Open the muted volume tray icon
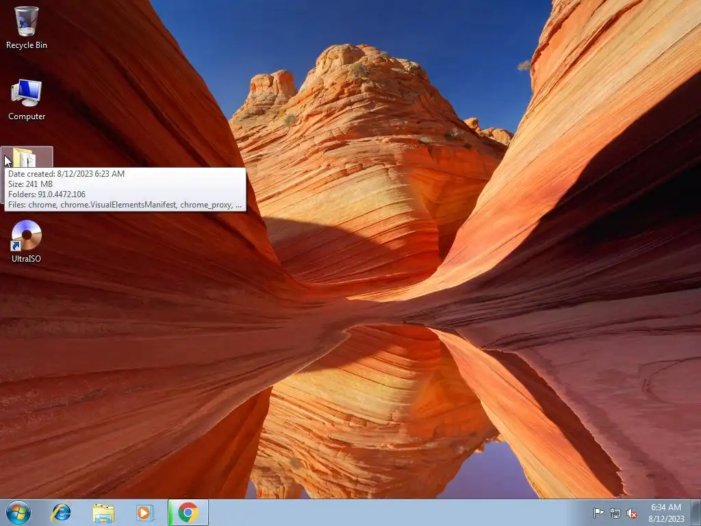 (632, 513)
